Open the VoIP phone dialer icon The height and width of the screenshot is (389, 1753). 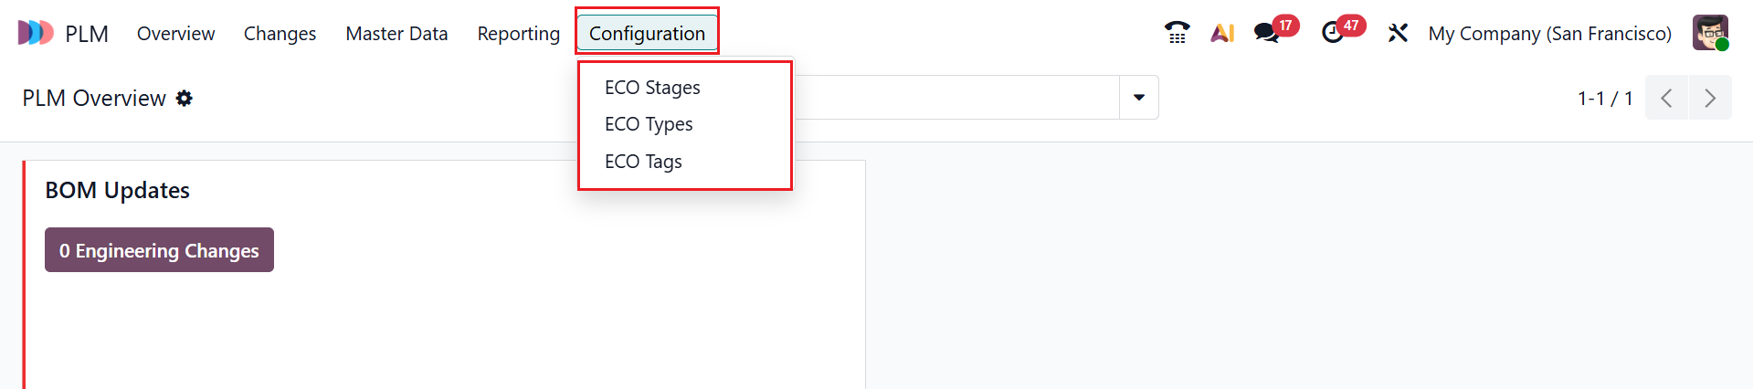[1177, 33]
